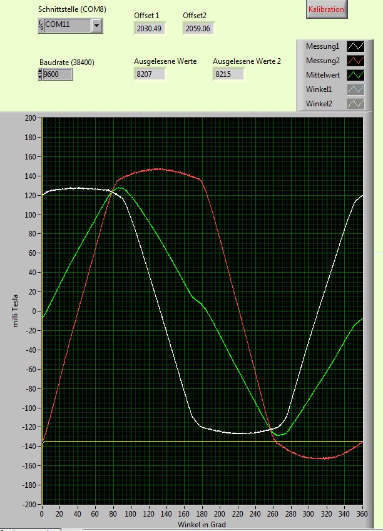Click the 'milli Tesla' Y-axis label
Screen dimensions: 383x531
15,311
